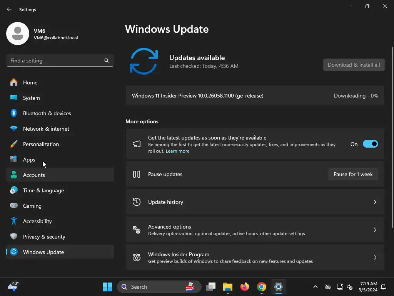The width and height of the screenshot is (394, 296).
Task: Click the megaphone icon for latest updates
Action: [137, 144]
